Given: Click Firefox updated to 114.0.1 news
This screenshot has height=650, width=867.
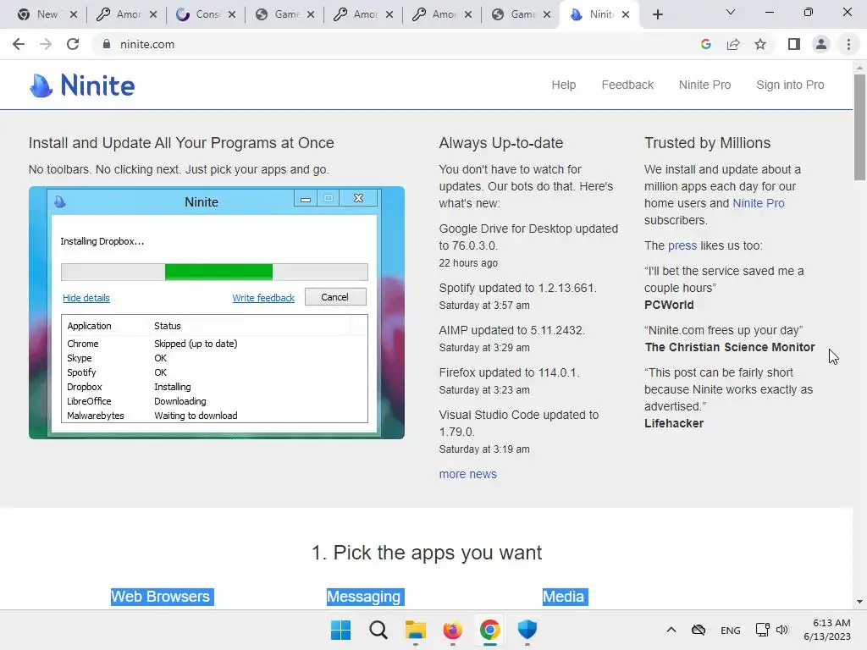Looking at the screenshot, I should click(509, 372).
